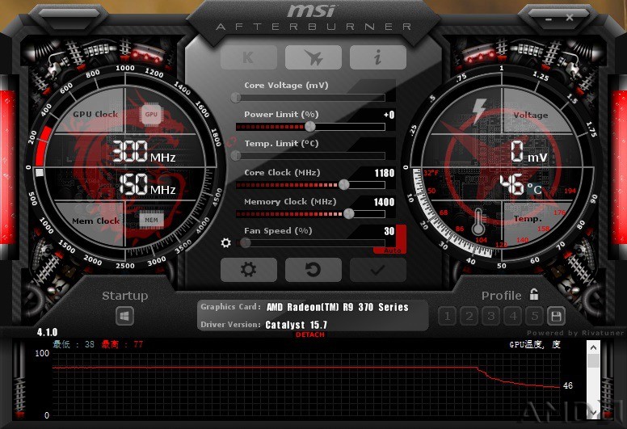Click the graph scrollbar down arrow
The width and height of the screenshot is (627, 429).
[x=593, y=412]
